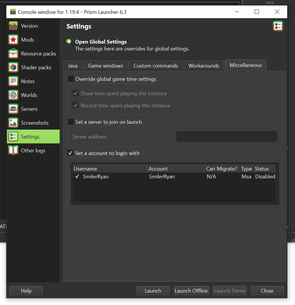Open the Worlds section
The width and height of the screenshot is (295, 305).
coord(29,95)
